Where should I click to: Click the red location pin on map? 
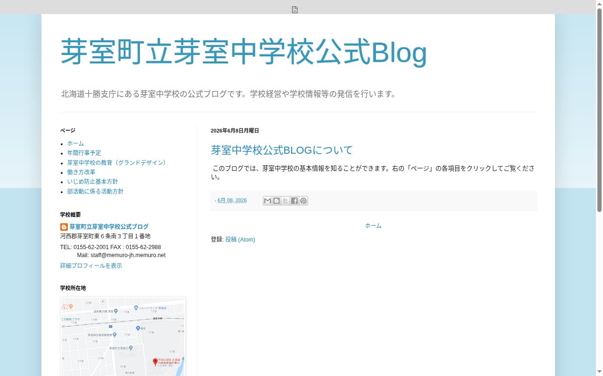click(155, 362)
